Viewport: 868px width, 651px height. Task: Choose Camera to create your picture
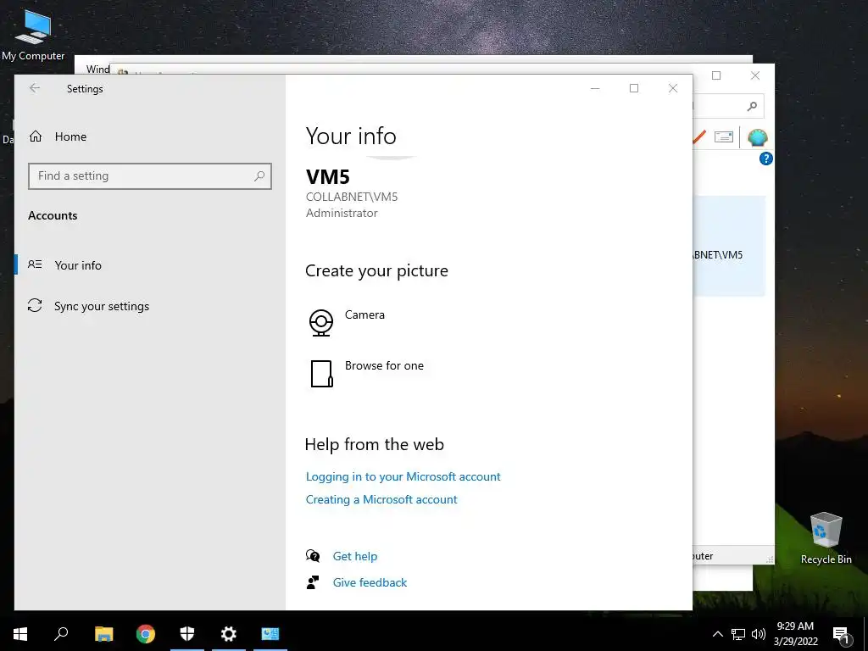click(x=347, y=322)
